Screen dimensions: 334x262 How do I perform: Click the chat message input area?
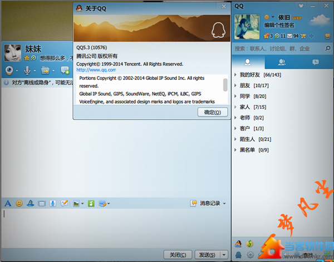click(116, 228)
